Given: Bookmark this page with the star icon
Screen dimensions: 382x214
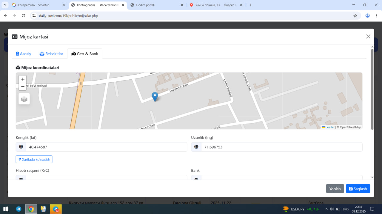Looking at the screenshot, I should (x=355, y=16).
